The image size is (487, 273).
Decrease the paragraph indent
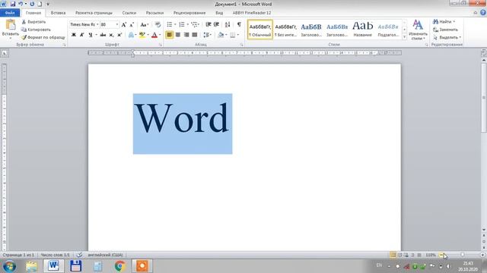(x=208, y=24)
